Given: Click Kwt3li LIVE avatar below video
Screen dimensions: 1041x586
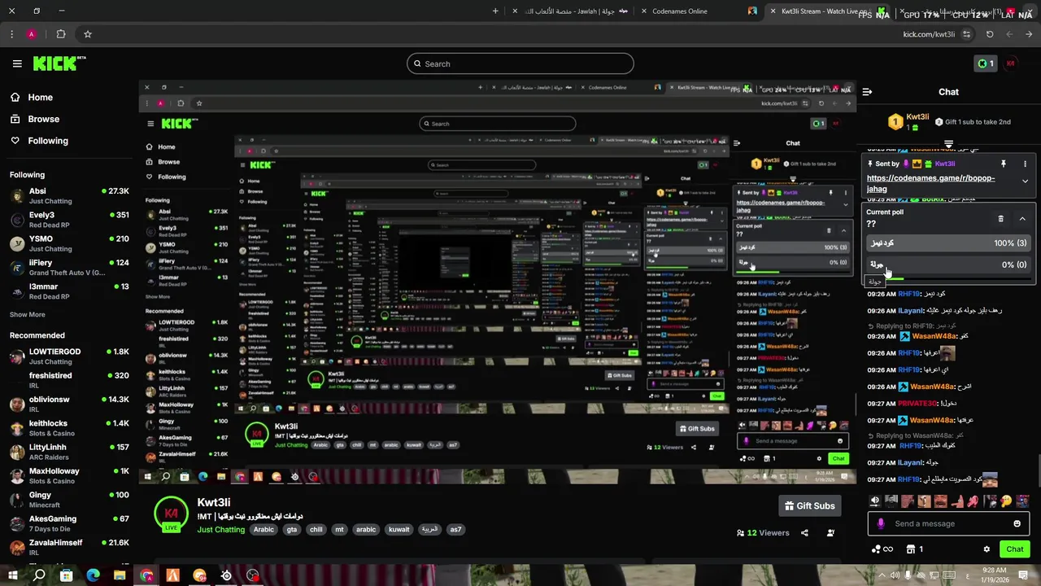Looking at the screenshot, I should click(171, 514).
